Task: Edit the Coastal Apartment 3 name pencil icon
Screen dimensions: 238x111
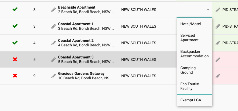Action: (x=54, y=60)
